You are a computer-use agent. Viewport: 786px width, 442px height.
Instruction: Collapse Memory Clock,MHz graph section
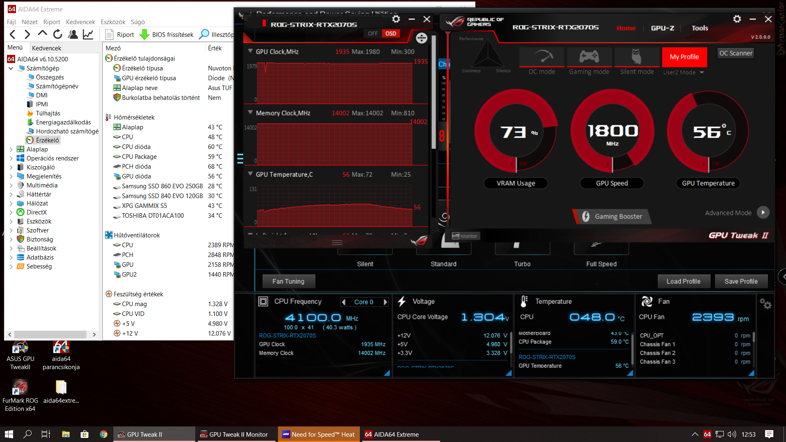(250, 112)
